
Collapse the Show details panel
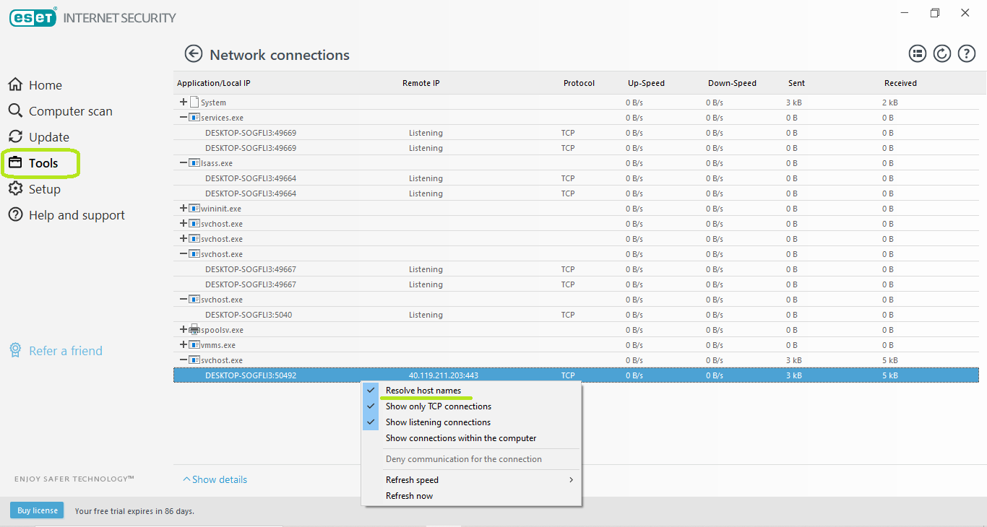[215, 479]
